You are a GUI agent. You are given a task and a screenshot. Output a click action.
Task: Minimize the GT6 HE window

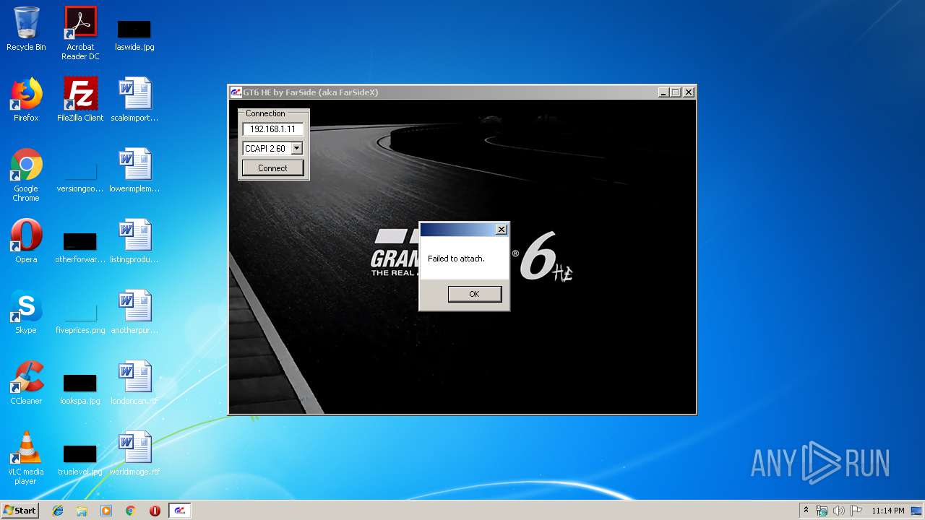(663, 92)
